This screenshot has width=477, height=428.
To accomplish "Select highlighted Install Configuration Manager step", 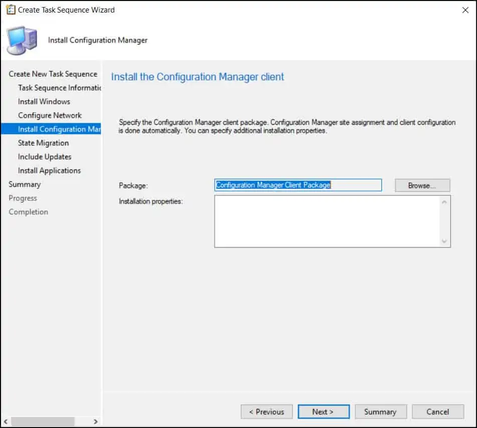I will click(51, 129).
